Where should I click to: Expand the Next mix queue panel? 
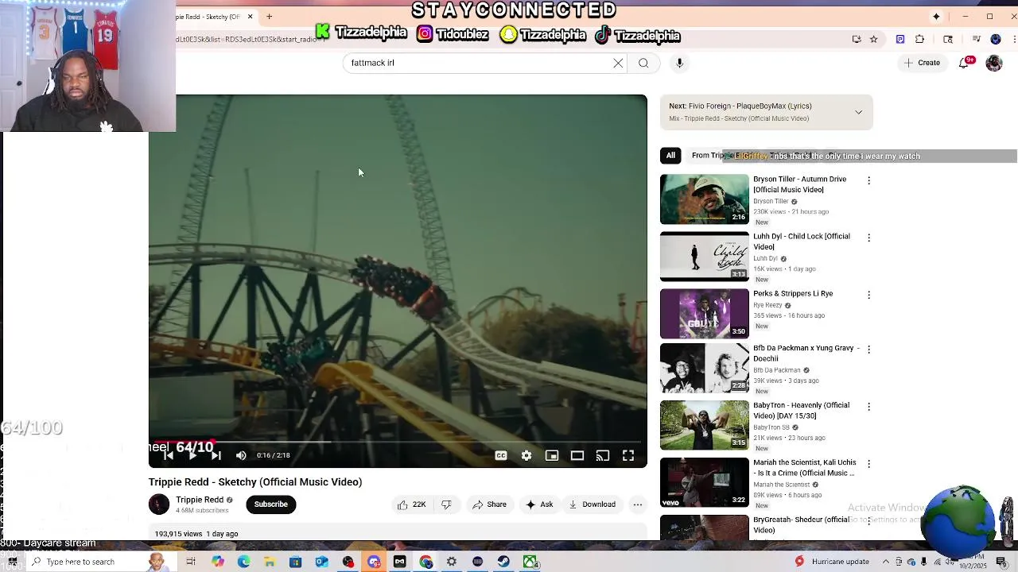[x=858, y=112]
